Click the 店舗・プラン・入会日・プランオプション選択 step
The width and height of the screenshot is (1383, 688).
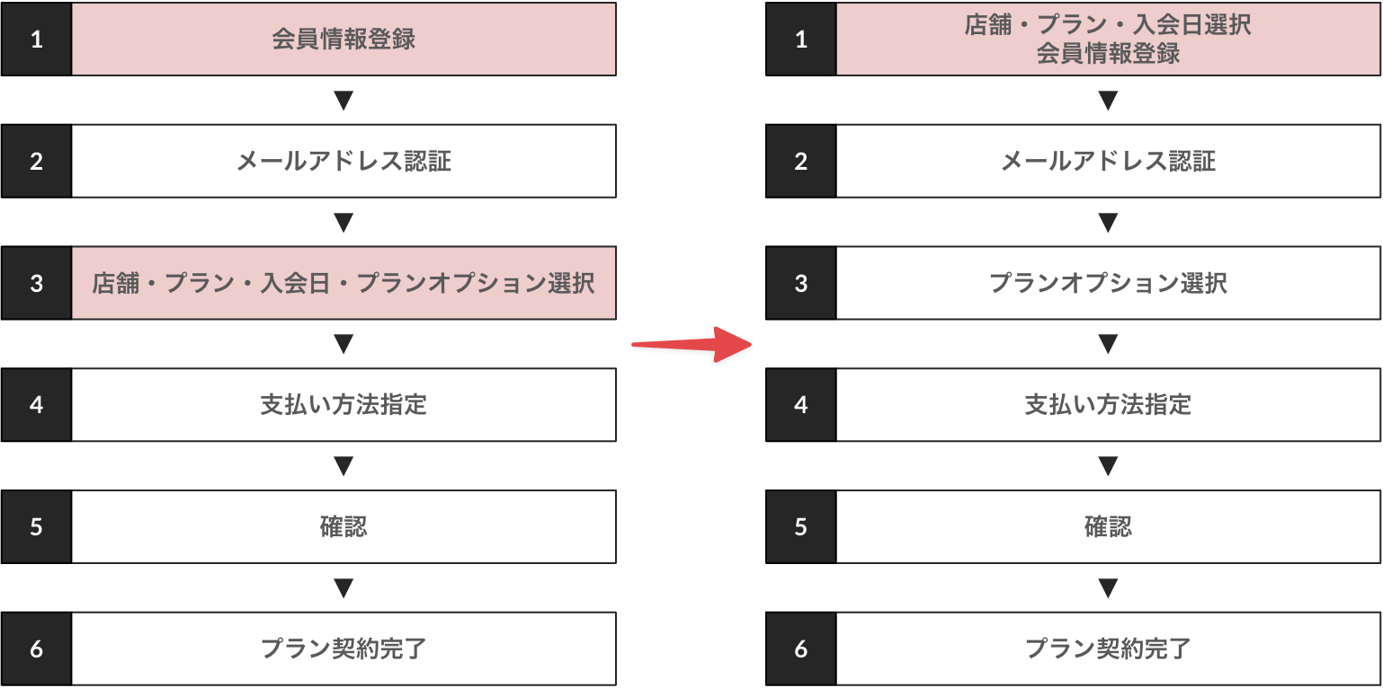tap(344, 283)
